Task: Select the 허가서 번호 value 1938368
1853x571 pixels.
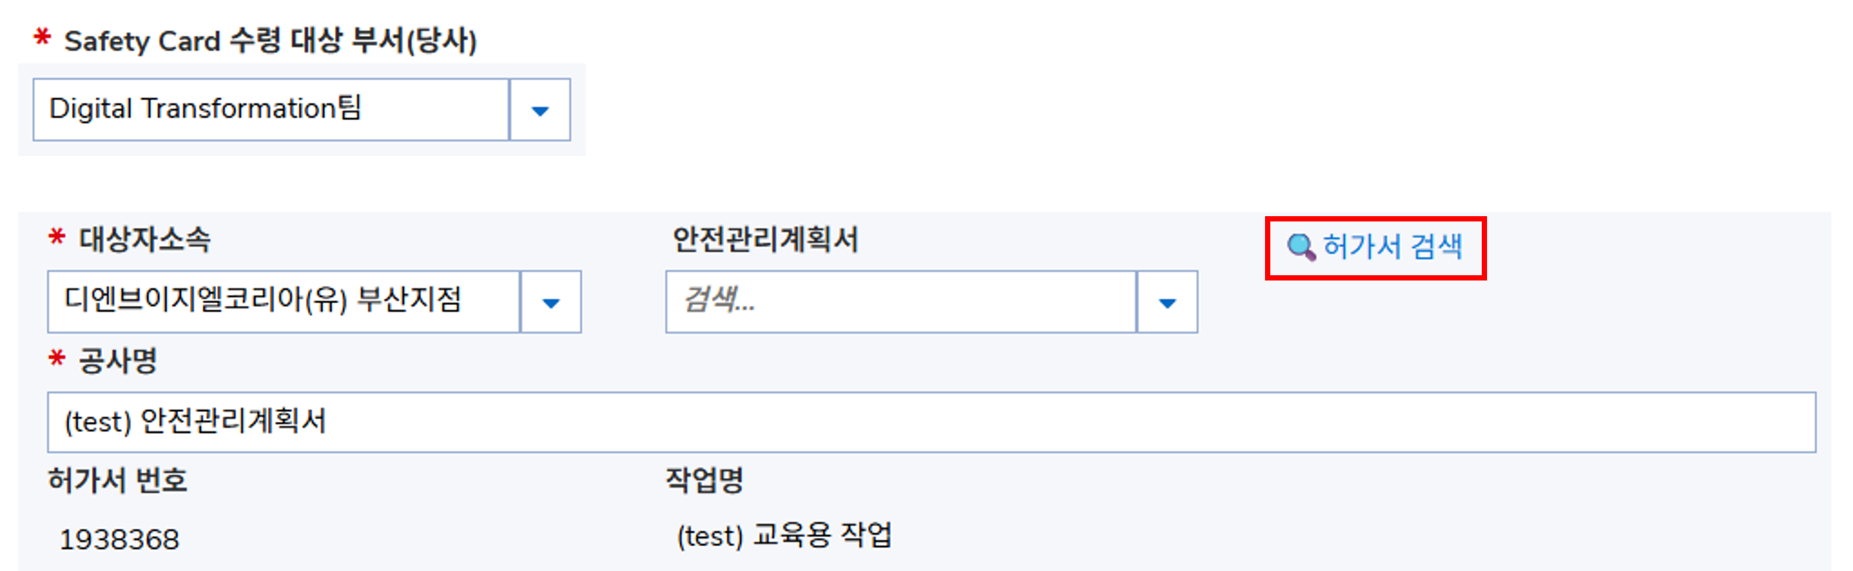Action: click(x=119, y=539)
